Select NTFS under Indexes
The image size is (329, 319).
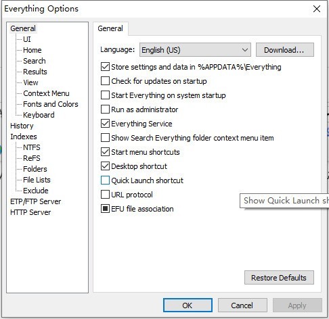click(x=32, y=147)
